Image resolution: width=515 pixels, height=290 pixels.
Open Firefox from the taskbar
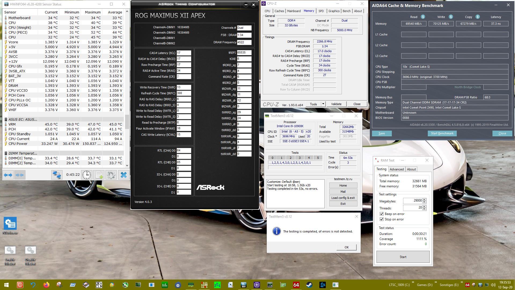coord(46,285)
